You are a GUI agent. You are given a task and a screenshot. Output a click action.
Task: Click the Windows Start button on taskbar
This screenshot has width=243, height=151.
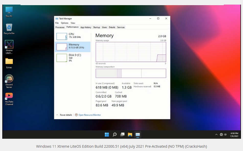107,134
